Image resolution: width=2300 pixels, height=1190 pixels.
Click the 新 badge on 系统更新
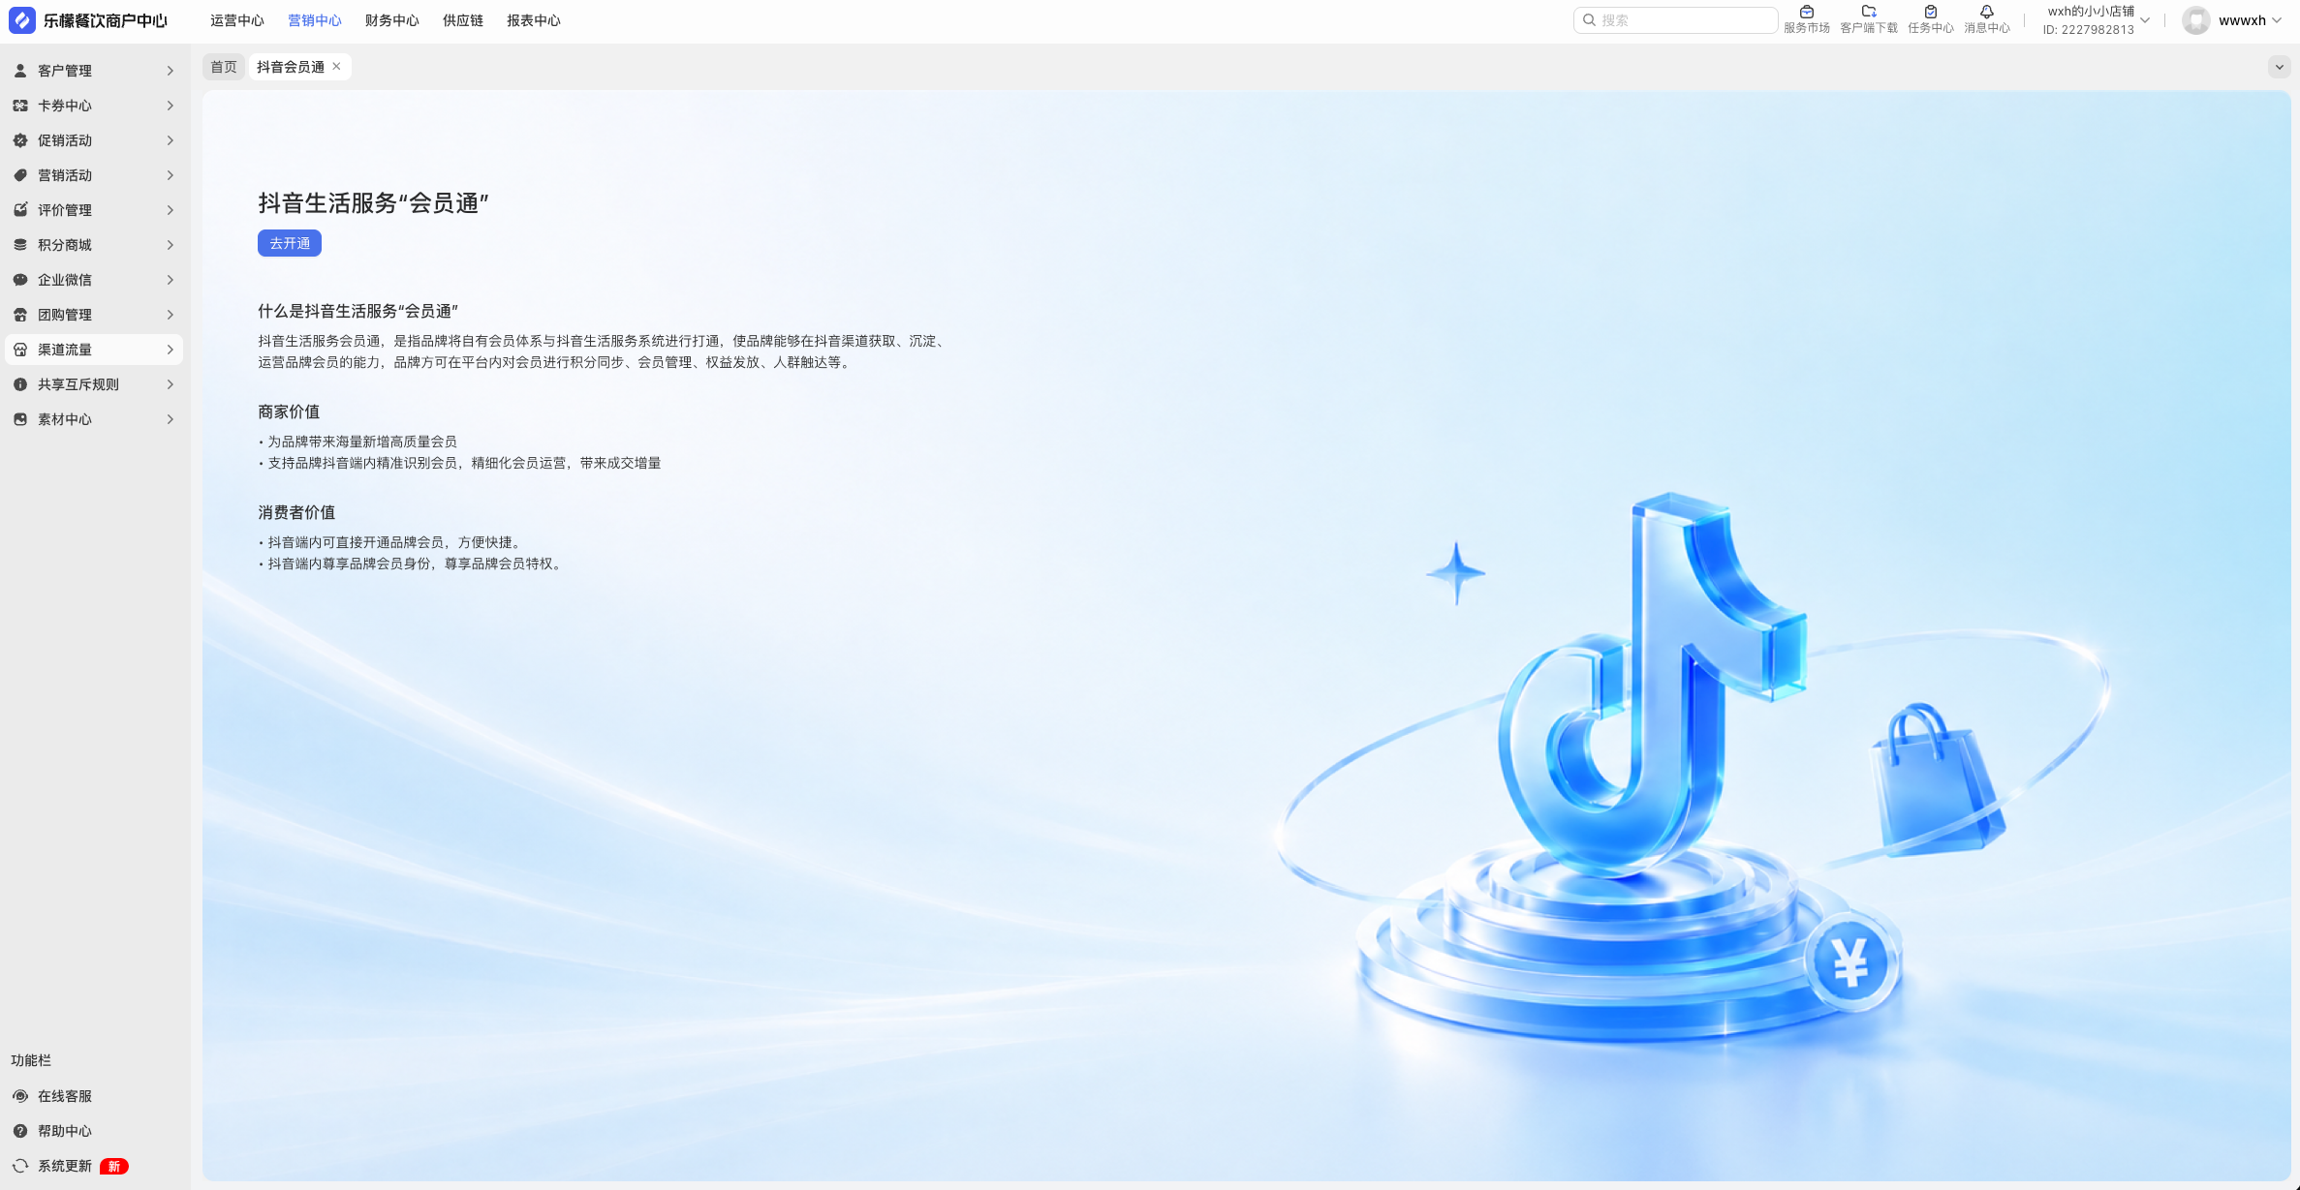coord(114,1166)
